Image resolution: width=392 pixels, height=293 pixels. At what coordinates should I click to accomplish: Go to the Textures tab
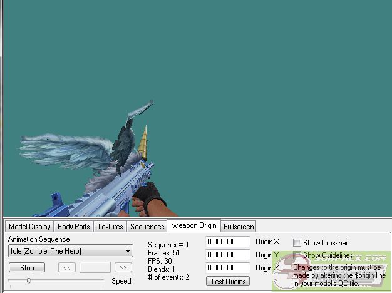click(110, 227)
